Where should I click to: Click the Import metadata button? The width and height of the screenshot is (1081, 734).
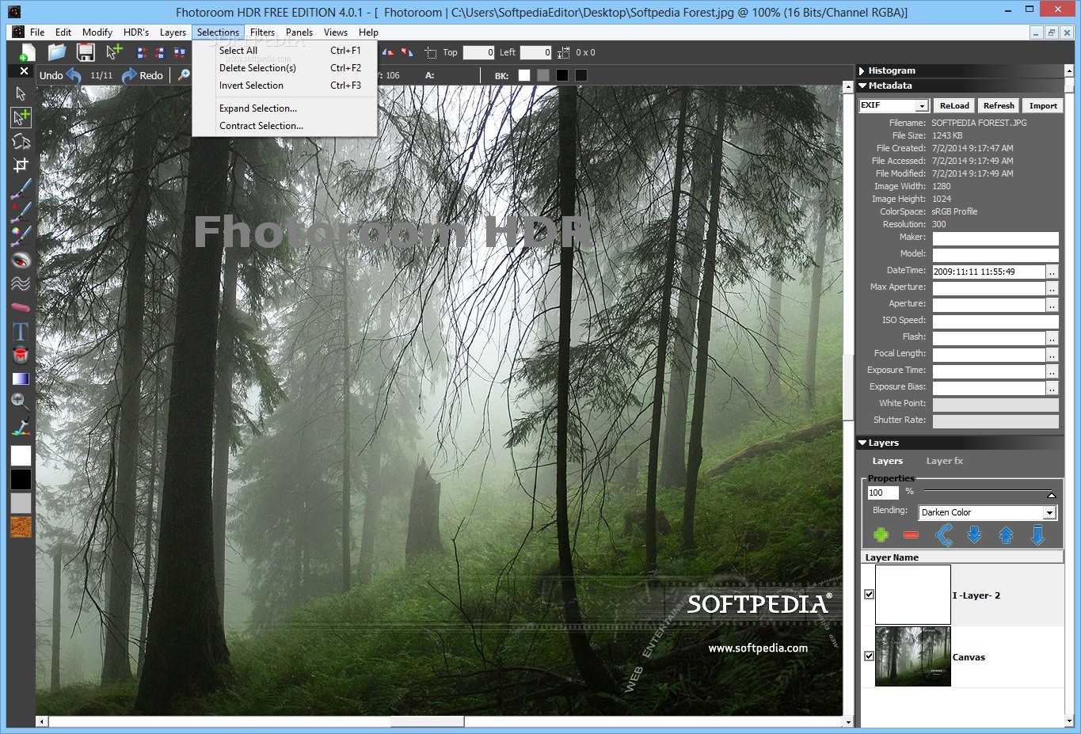[x=1043, y=105]
